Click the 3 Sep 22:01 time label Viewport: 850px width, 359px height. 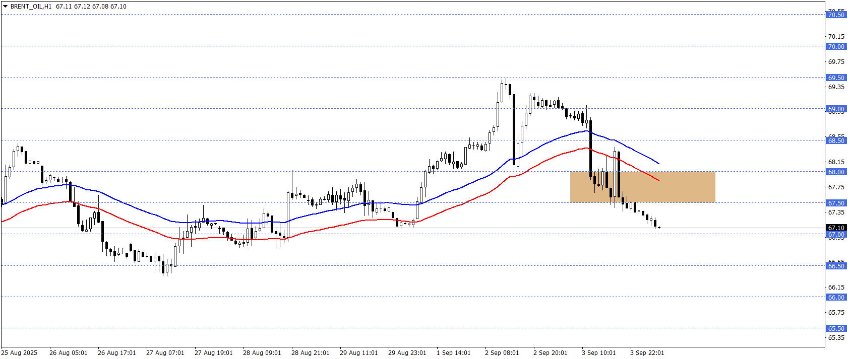click(647, 353)
